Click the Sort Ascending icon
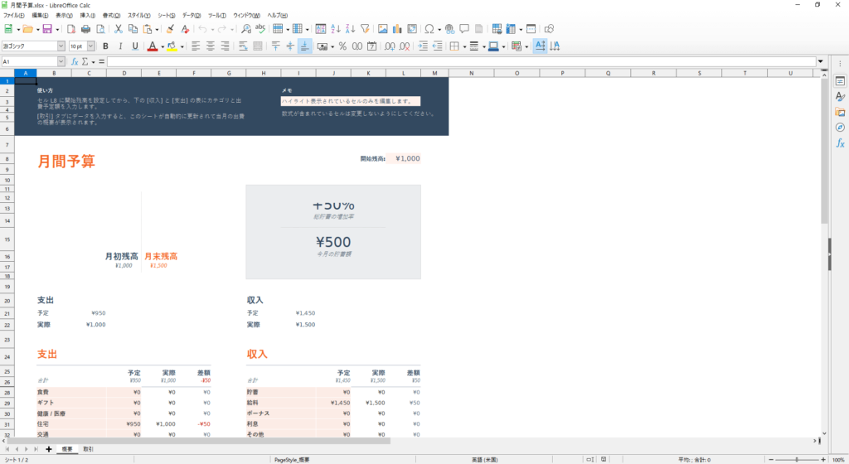 pyautogui.click(x=336, y=29)
